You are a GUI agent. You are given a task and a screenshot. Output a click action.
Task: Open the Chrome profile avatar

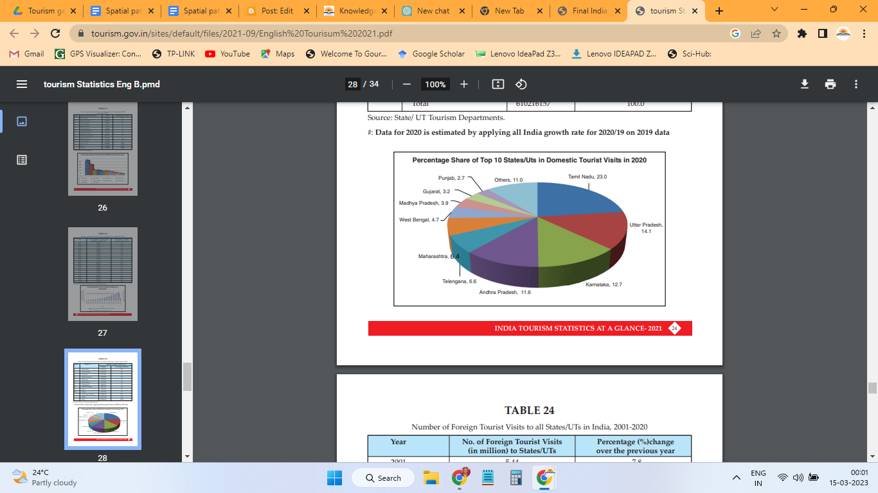click(843, 33)
